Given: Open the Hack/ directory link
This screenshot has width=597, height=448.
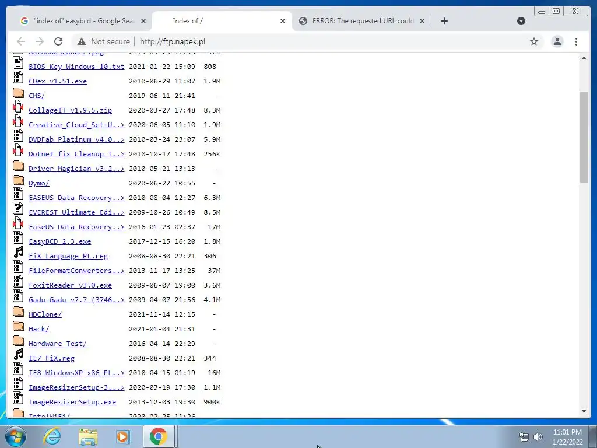Looking at the screenshot, I should (x=39, y=329).
